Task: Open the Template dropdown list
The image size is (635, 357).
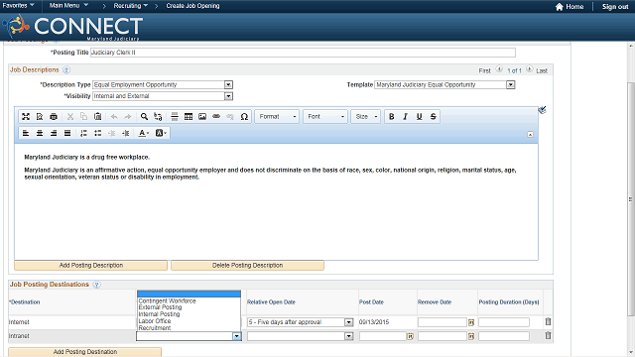Action: point(511,84)
